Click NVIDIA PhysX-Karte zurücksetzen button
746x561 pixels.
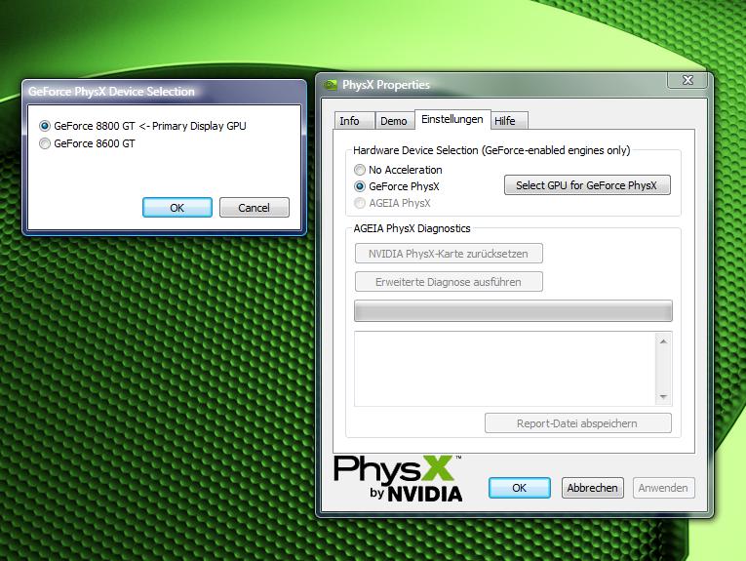click(x=449, y=254)
